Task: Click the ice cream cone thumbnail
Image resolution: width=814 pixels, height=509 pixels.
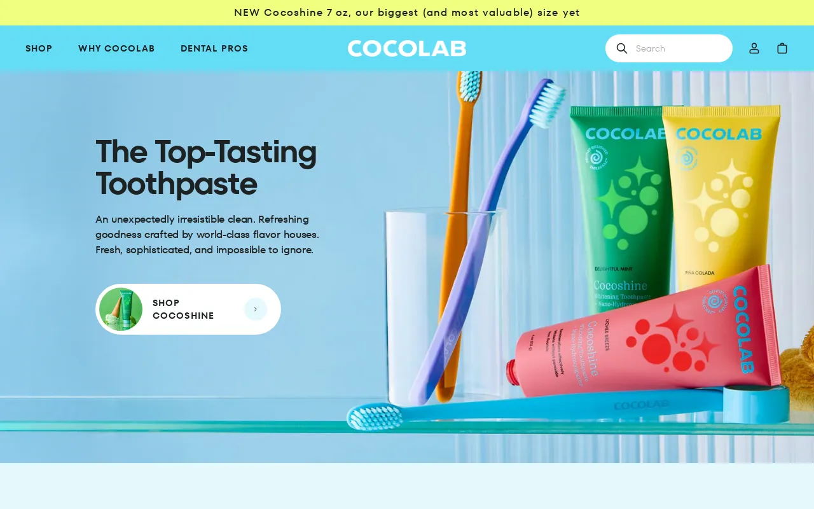Action: coord(121,309)
